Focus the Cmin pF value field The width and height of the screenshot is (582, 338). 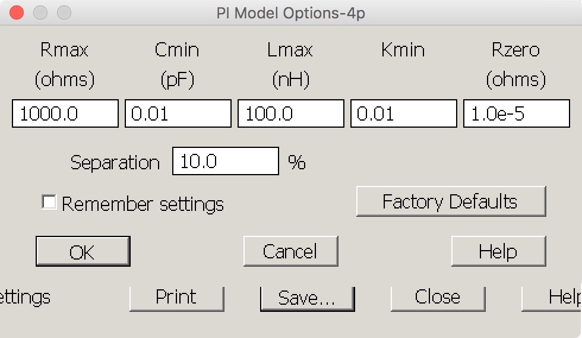[x=178, y=113]
